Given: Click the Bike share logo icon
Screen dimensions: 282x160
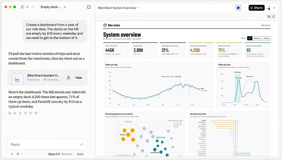Looking at the screenshot, I should [105, 25].
